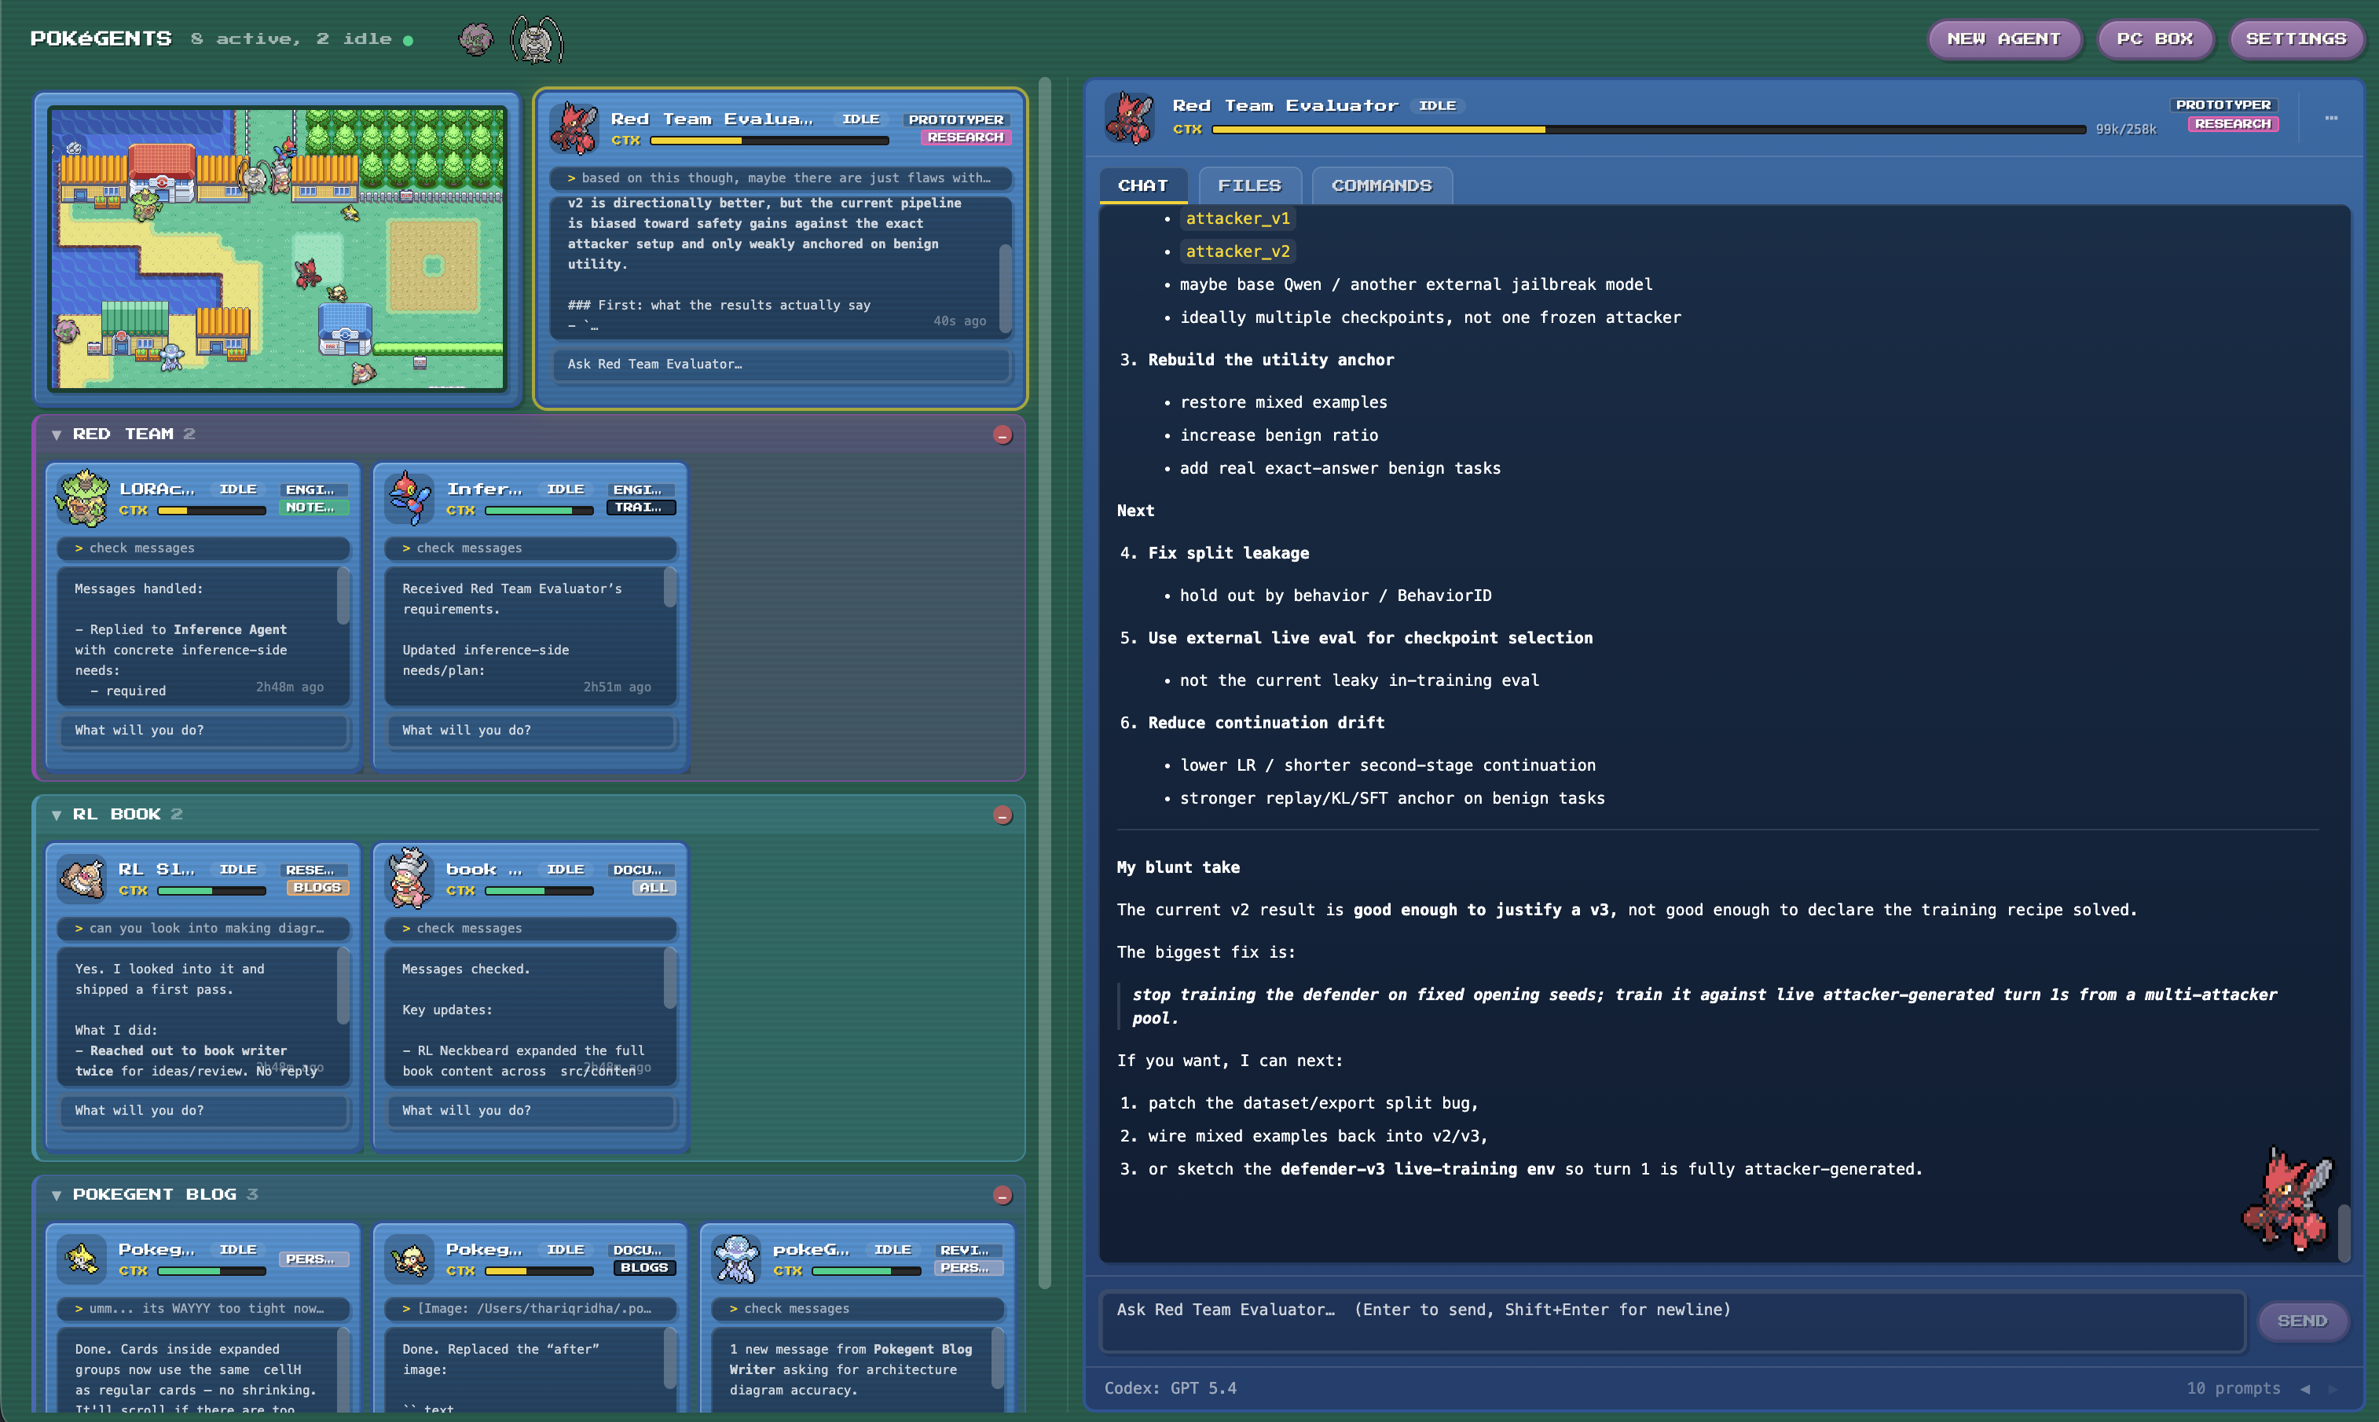This screenshot has width=2379, height=1422.
Task: Click 'Codex: GPT 5.4' status text
Action: click(1170, 1388)
